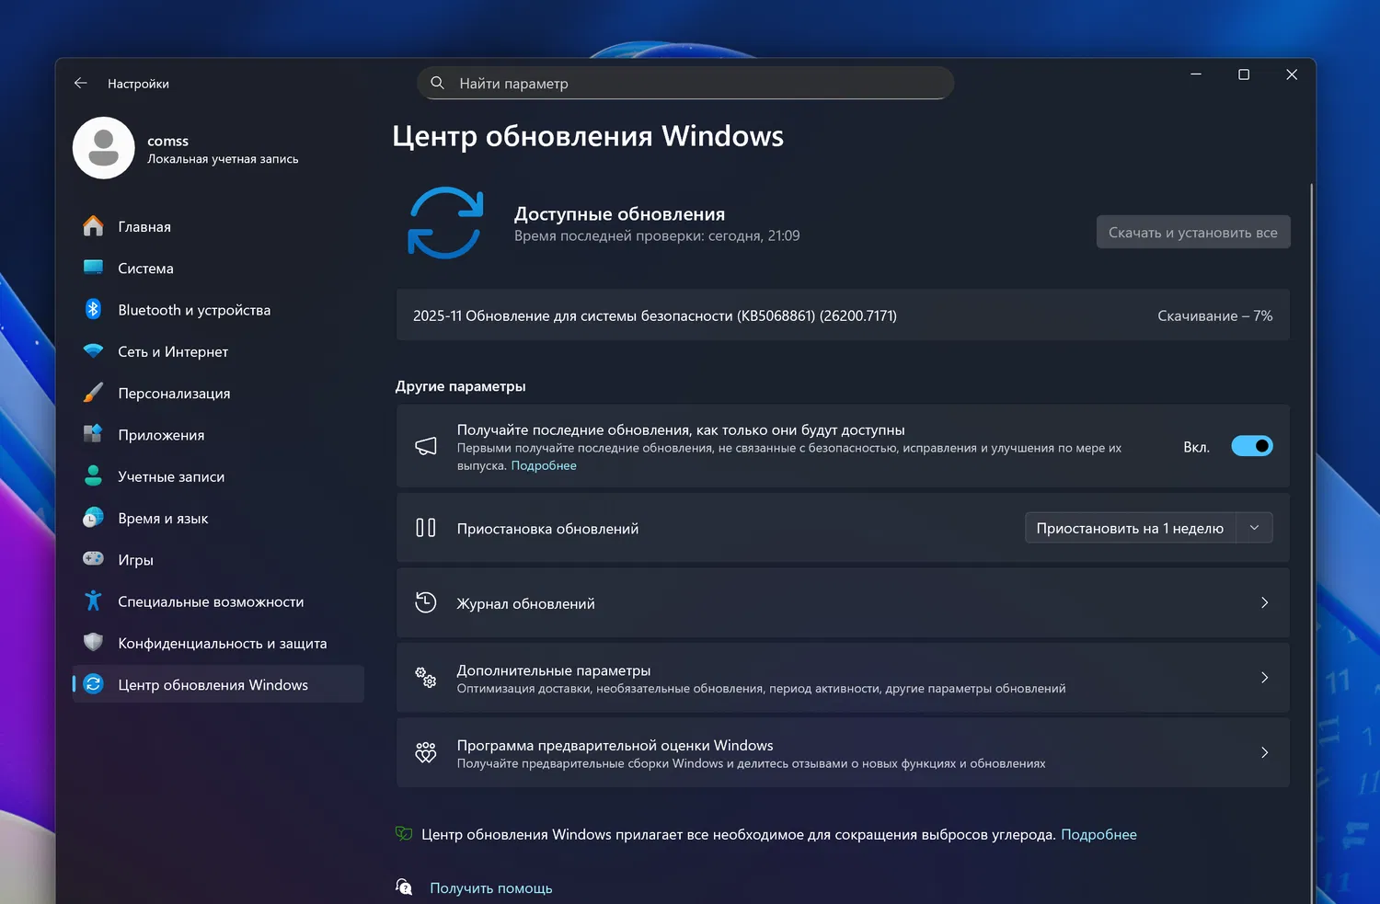Viewport: 1380px width, 904px height.
Task: Open Подробнее link about carbon emissions
Action: click(x=1098, y=834)
